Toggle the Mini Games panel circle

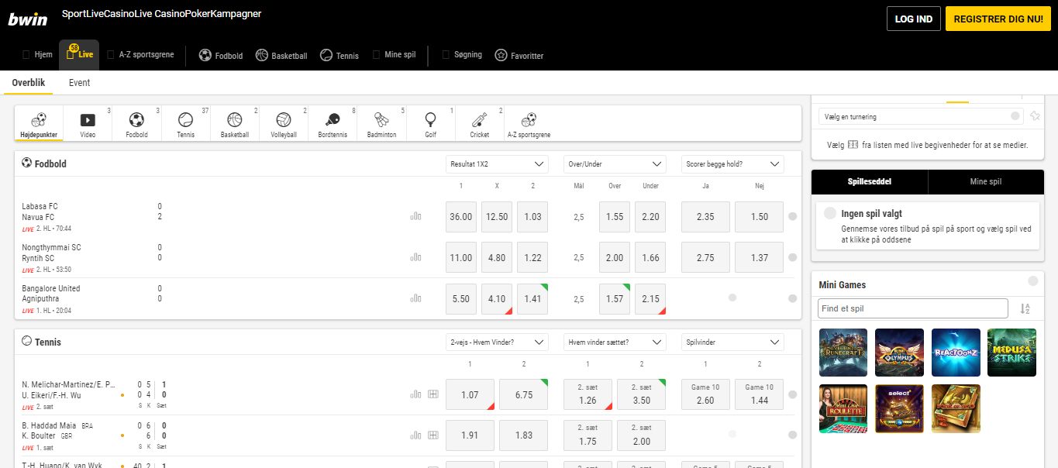pyautogui.click(x=1032, y=281)
